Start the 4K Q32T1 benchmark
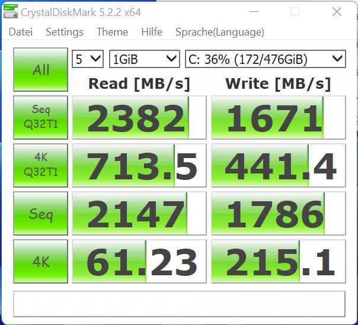This screenshot has width=358, height=325. (41, 165)
